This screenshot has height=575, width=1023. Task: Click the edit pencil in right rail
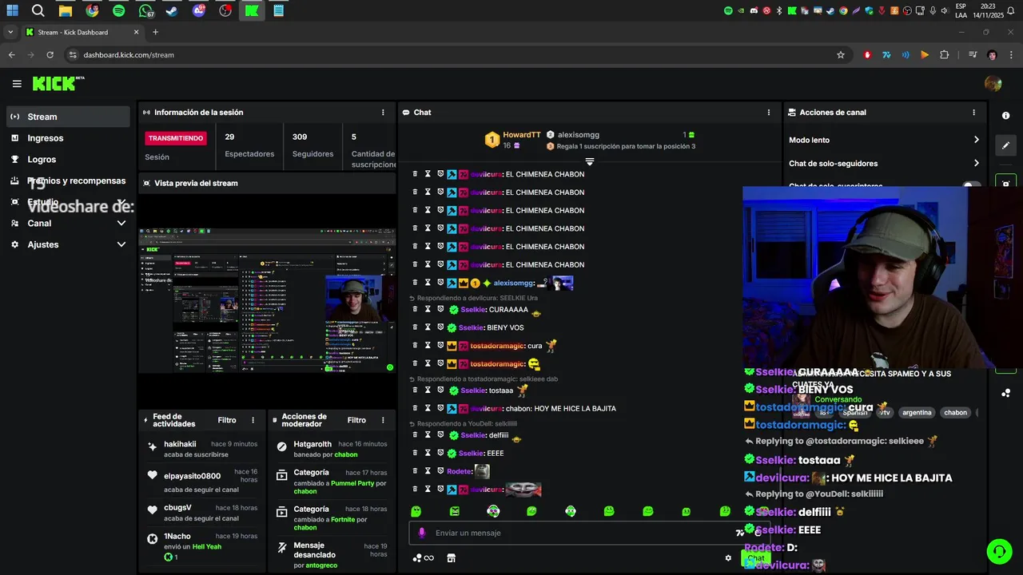tap(1005, 145)
